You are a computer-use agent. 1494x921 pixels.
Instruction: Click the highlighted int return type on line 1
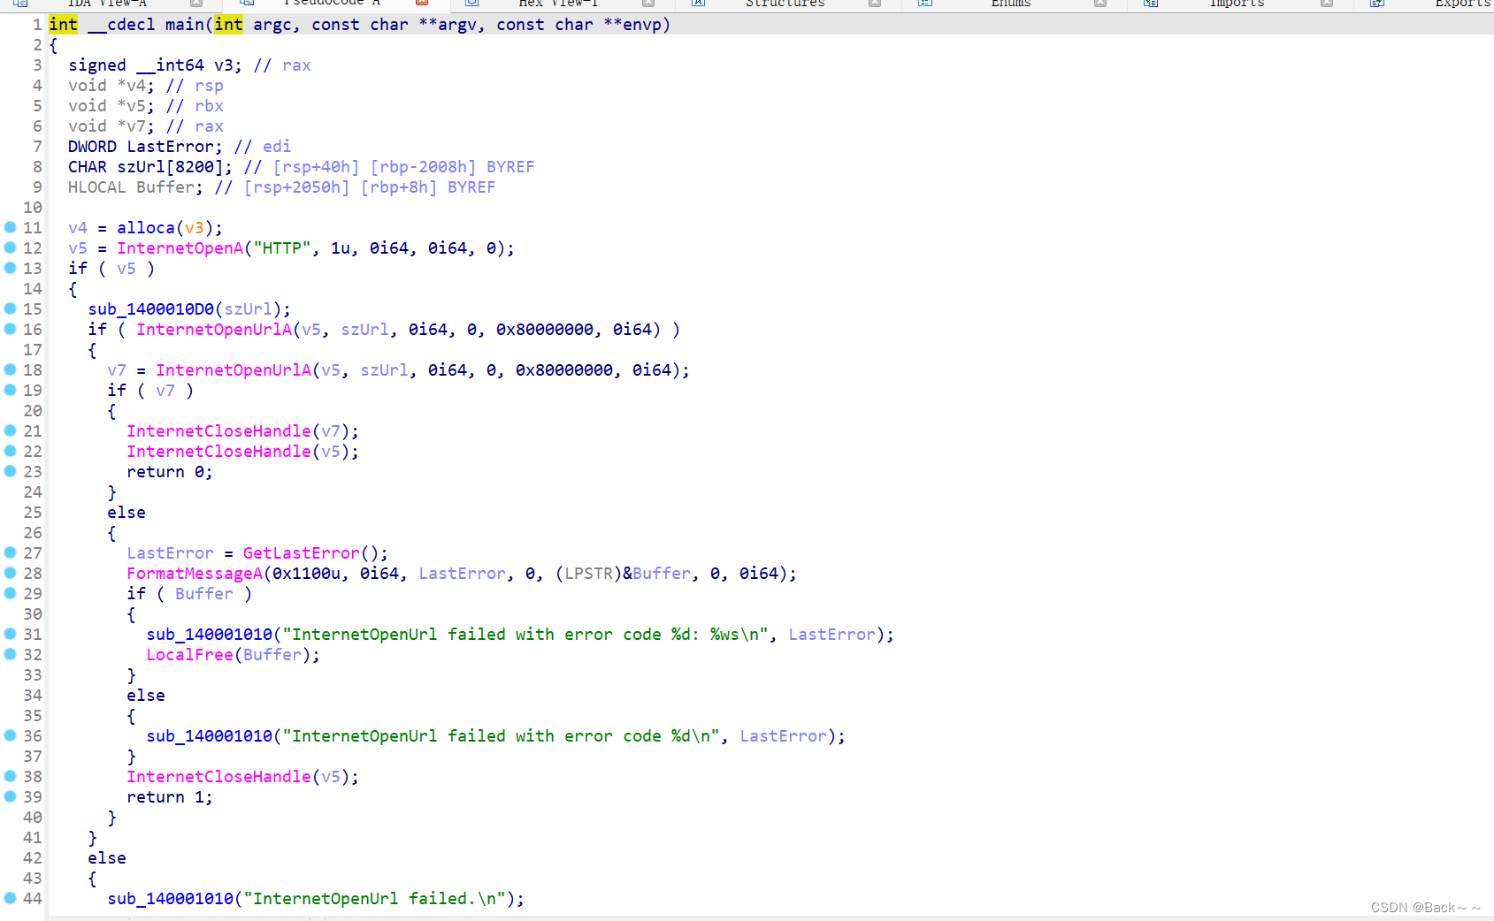(63, 25)
